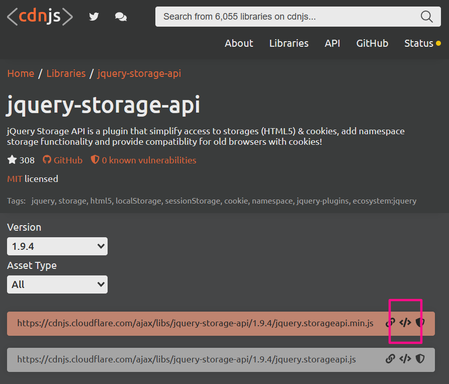This screenshot has width=449, height=384.
Task: View 0 known vulnerabilities link
Action: pyautogui.click(x=143, y=160)
